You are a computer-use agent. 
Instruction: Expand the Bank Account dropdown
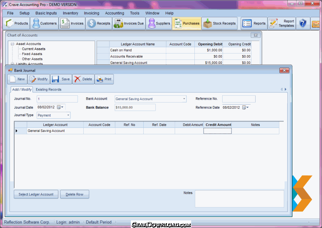(184, 99)
